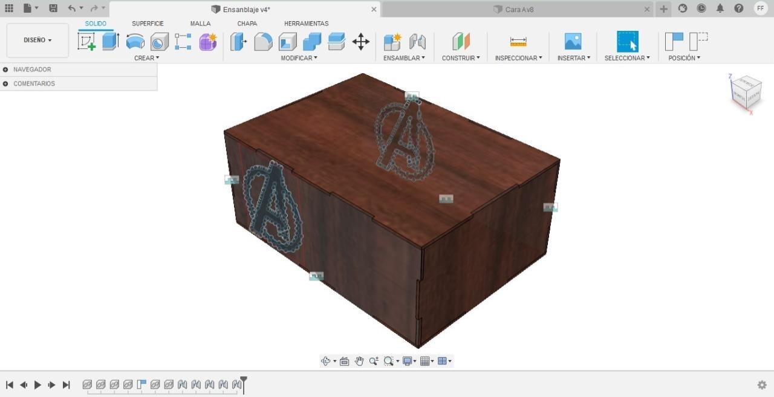Close the Ensanblaje v4* tab

click(x=374, y=9)
